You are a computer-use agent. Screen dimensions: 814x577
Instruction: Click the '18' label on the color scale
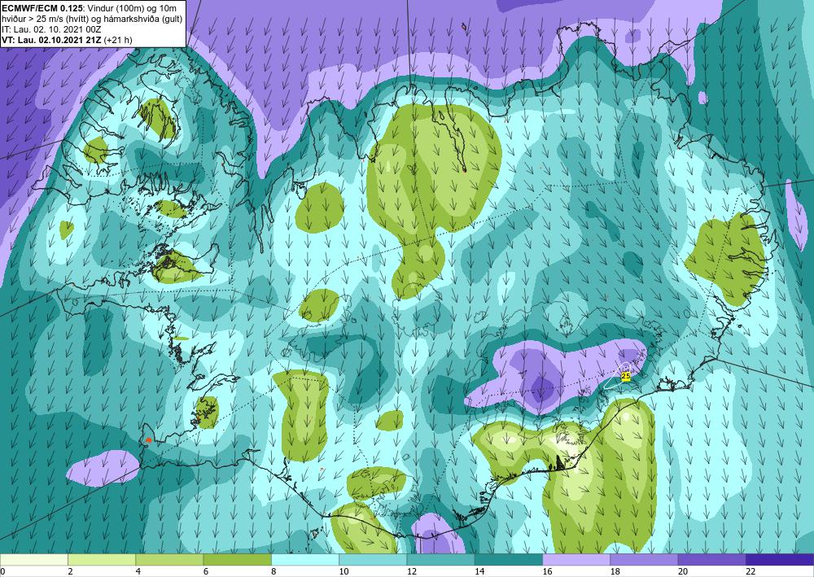click(615, 571)
